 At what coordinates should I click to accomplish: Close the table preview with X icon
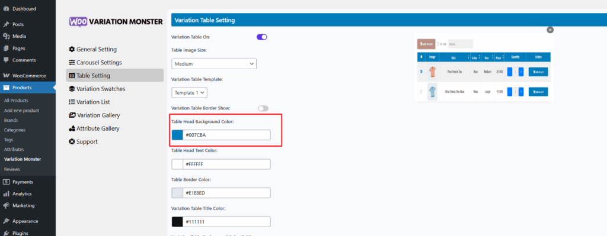550,30
